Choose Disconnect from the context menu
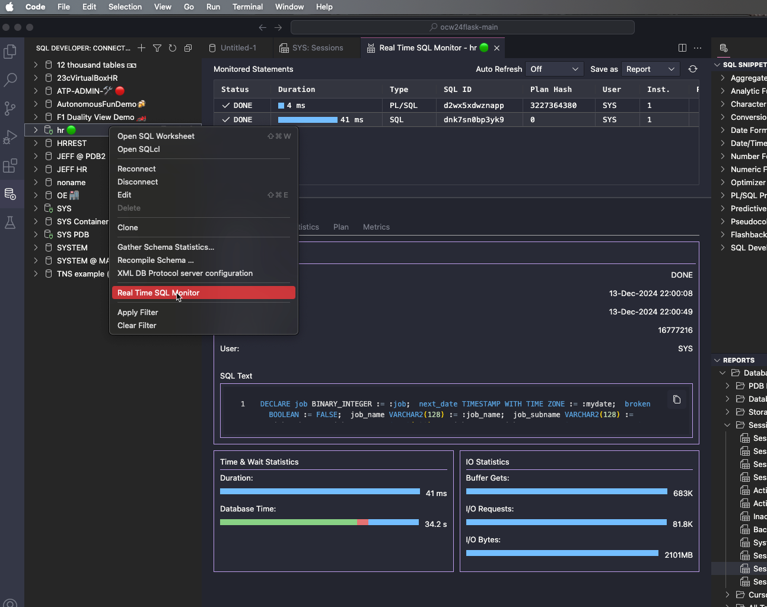Viewport: 767px width, 607px height. pos(203,182)
